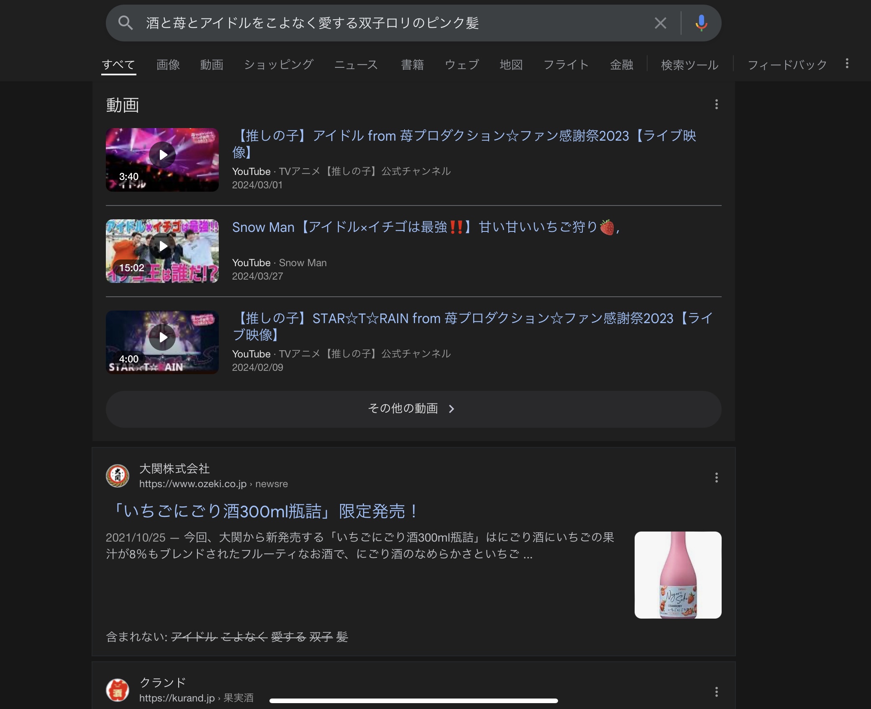Click the magnifying glass search icon
Image resolution: width=871 pixels, height=709 pixels.
(126, 23)
